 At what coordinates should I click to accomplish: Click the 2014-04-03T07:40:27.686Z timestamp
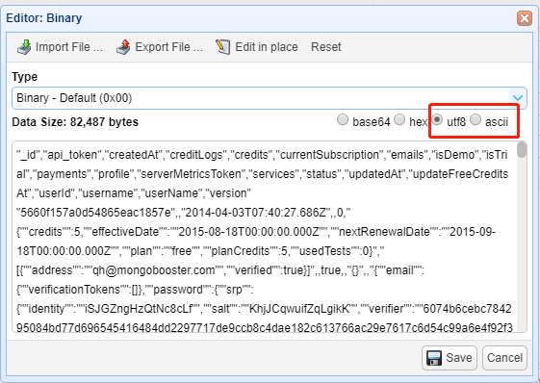click(x=256, y=213)
